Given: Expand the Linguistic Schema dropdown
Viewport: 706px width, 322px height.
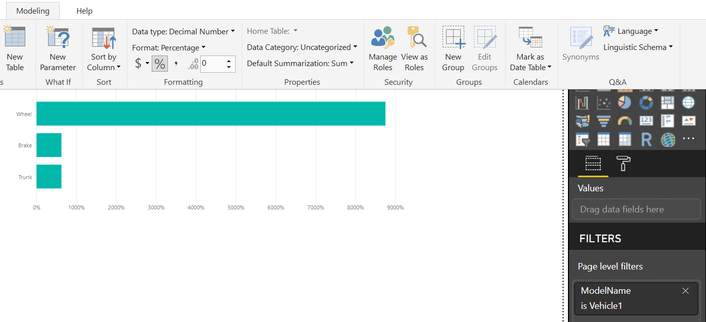Looking at the screenshot, I should tap(638, 47).
